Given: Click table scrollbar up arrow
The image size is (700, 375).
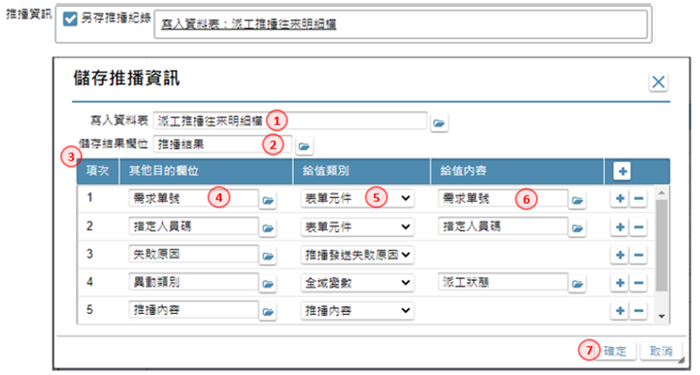Looking at the screenshot, I should click(x=662, y=193).
